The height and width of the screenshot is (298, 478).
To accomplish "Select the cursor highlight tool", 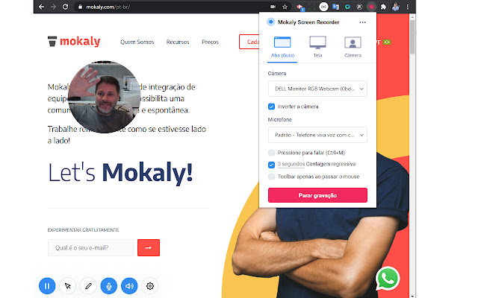I will coord(68,286).
